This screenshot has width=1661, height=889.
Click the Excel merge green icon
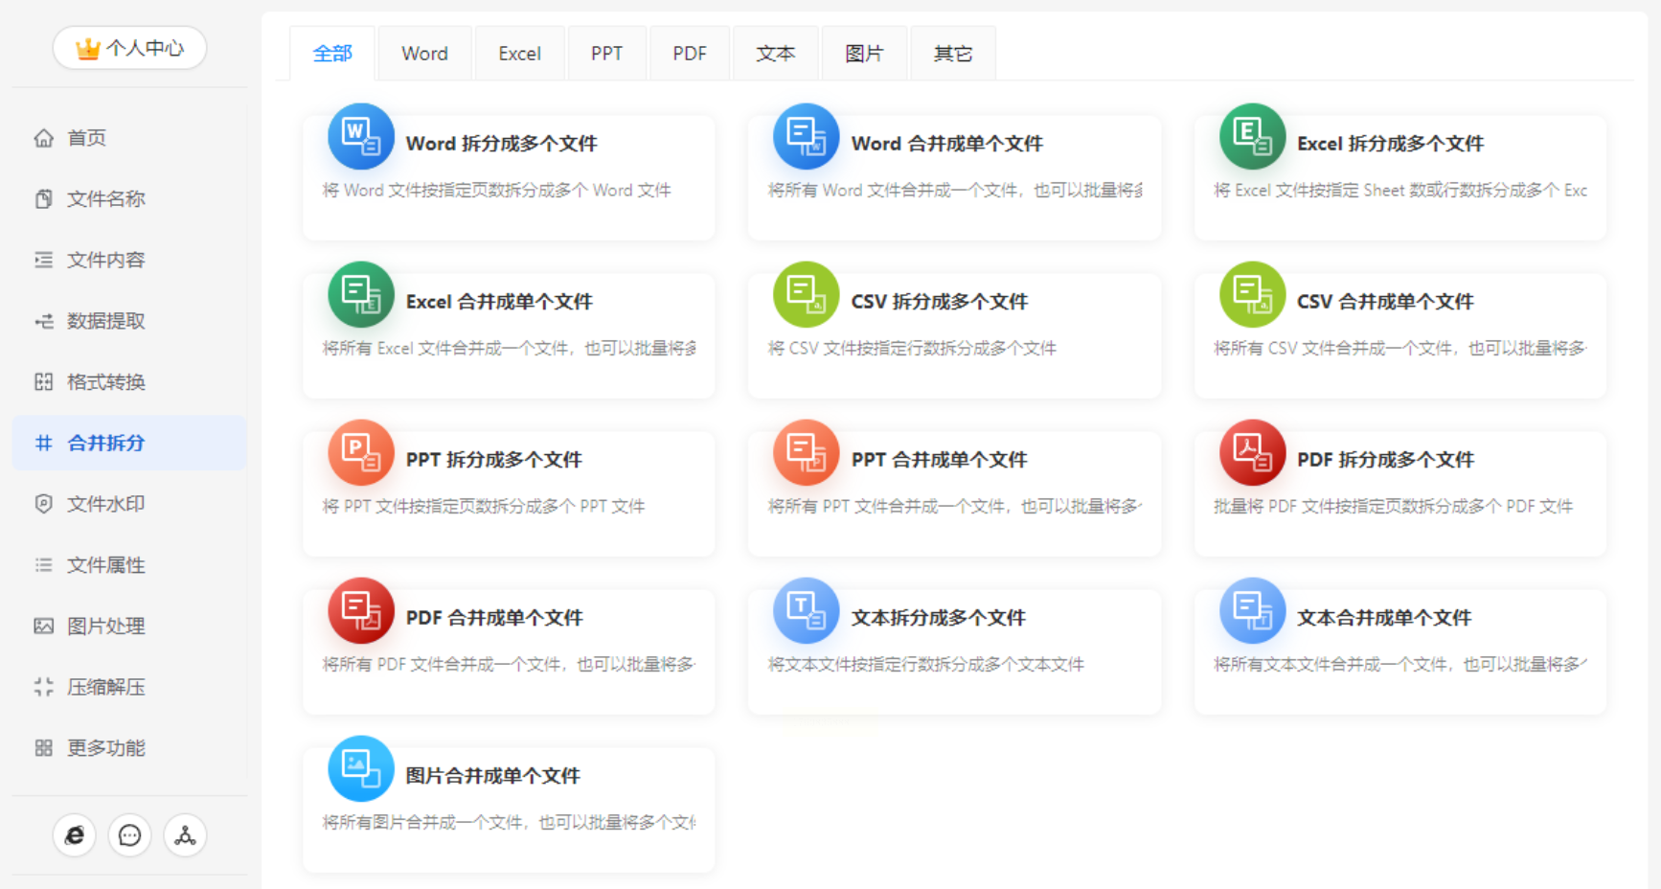tap(360, 294)
